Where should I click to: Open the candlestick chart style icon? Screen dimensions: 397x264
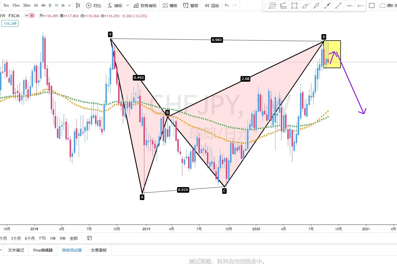pos(78,5)
